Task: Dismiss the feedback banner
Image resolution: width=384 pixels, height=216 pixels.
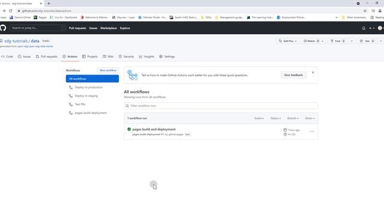Action: click(313, 73)
